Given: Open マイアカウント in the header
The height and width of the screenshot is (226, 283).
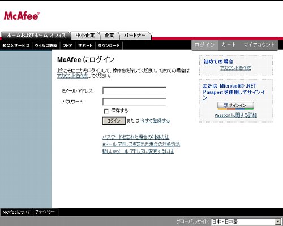Looking at the screenshot, I should click(x=259, y=45).
